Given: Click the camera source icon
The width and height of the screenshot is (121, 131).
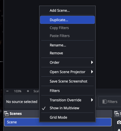Looking at the screenshot, I should [119, 122].
